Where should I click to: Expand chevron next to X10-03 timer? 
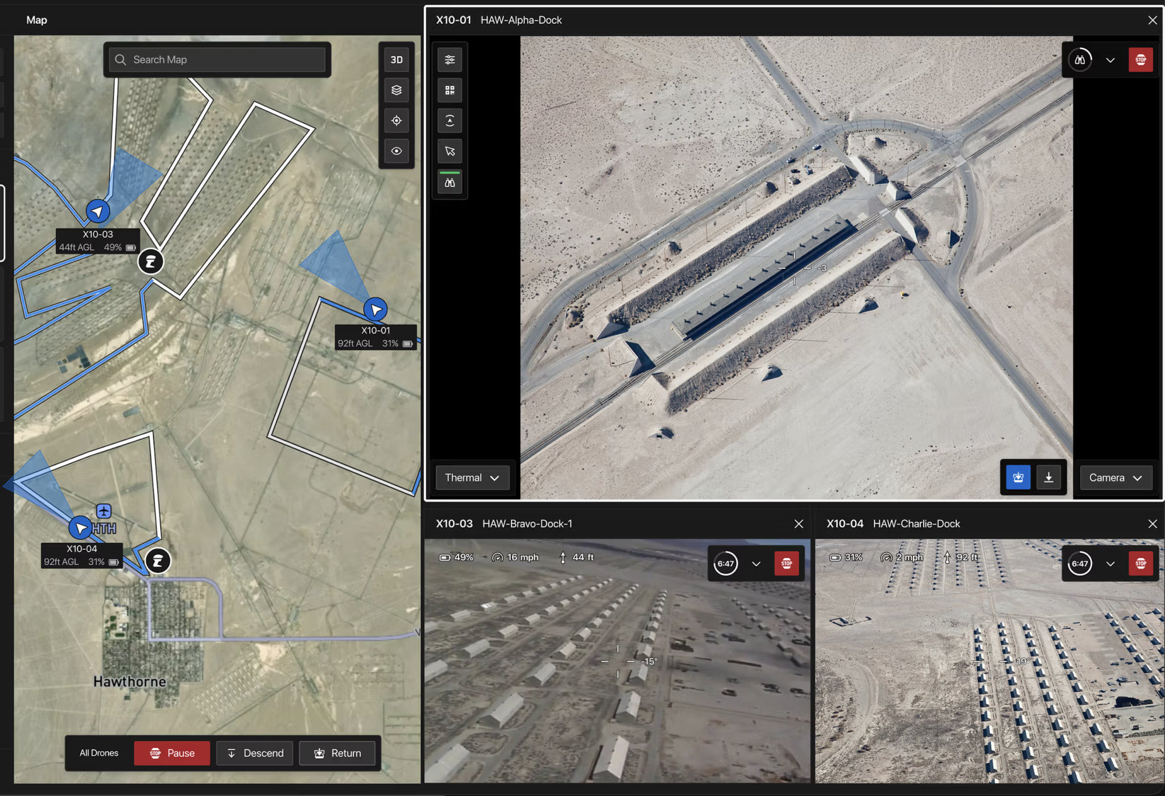756,564
